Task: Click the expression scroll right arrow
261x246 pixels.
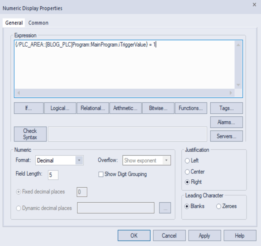Action: [231, 93]
